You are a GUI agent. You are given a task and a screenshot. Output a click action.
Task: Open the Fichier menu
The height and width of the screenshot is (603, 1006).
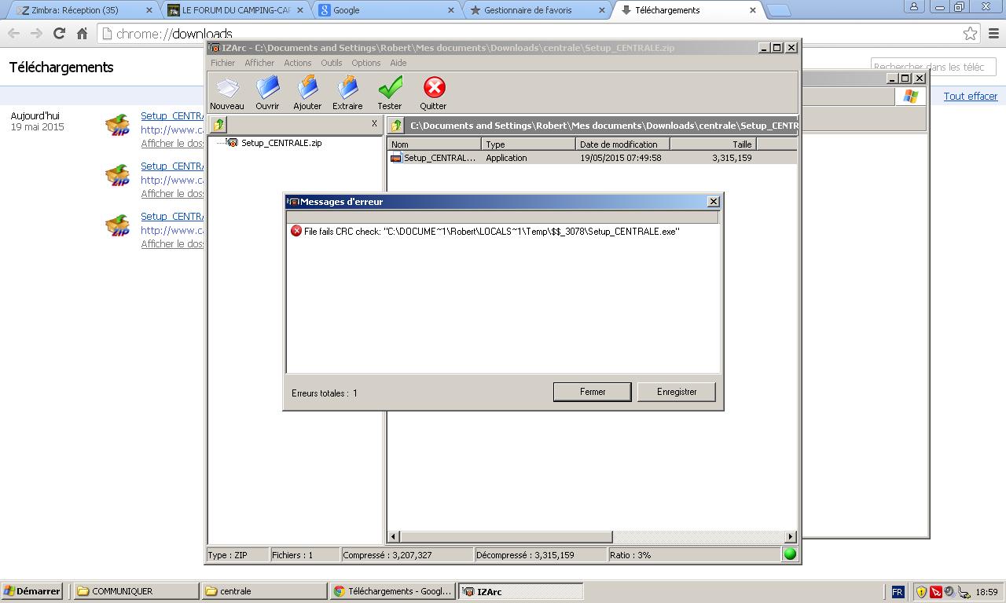point(222,63)
